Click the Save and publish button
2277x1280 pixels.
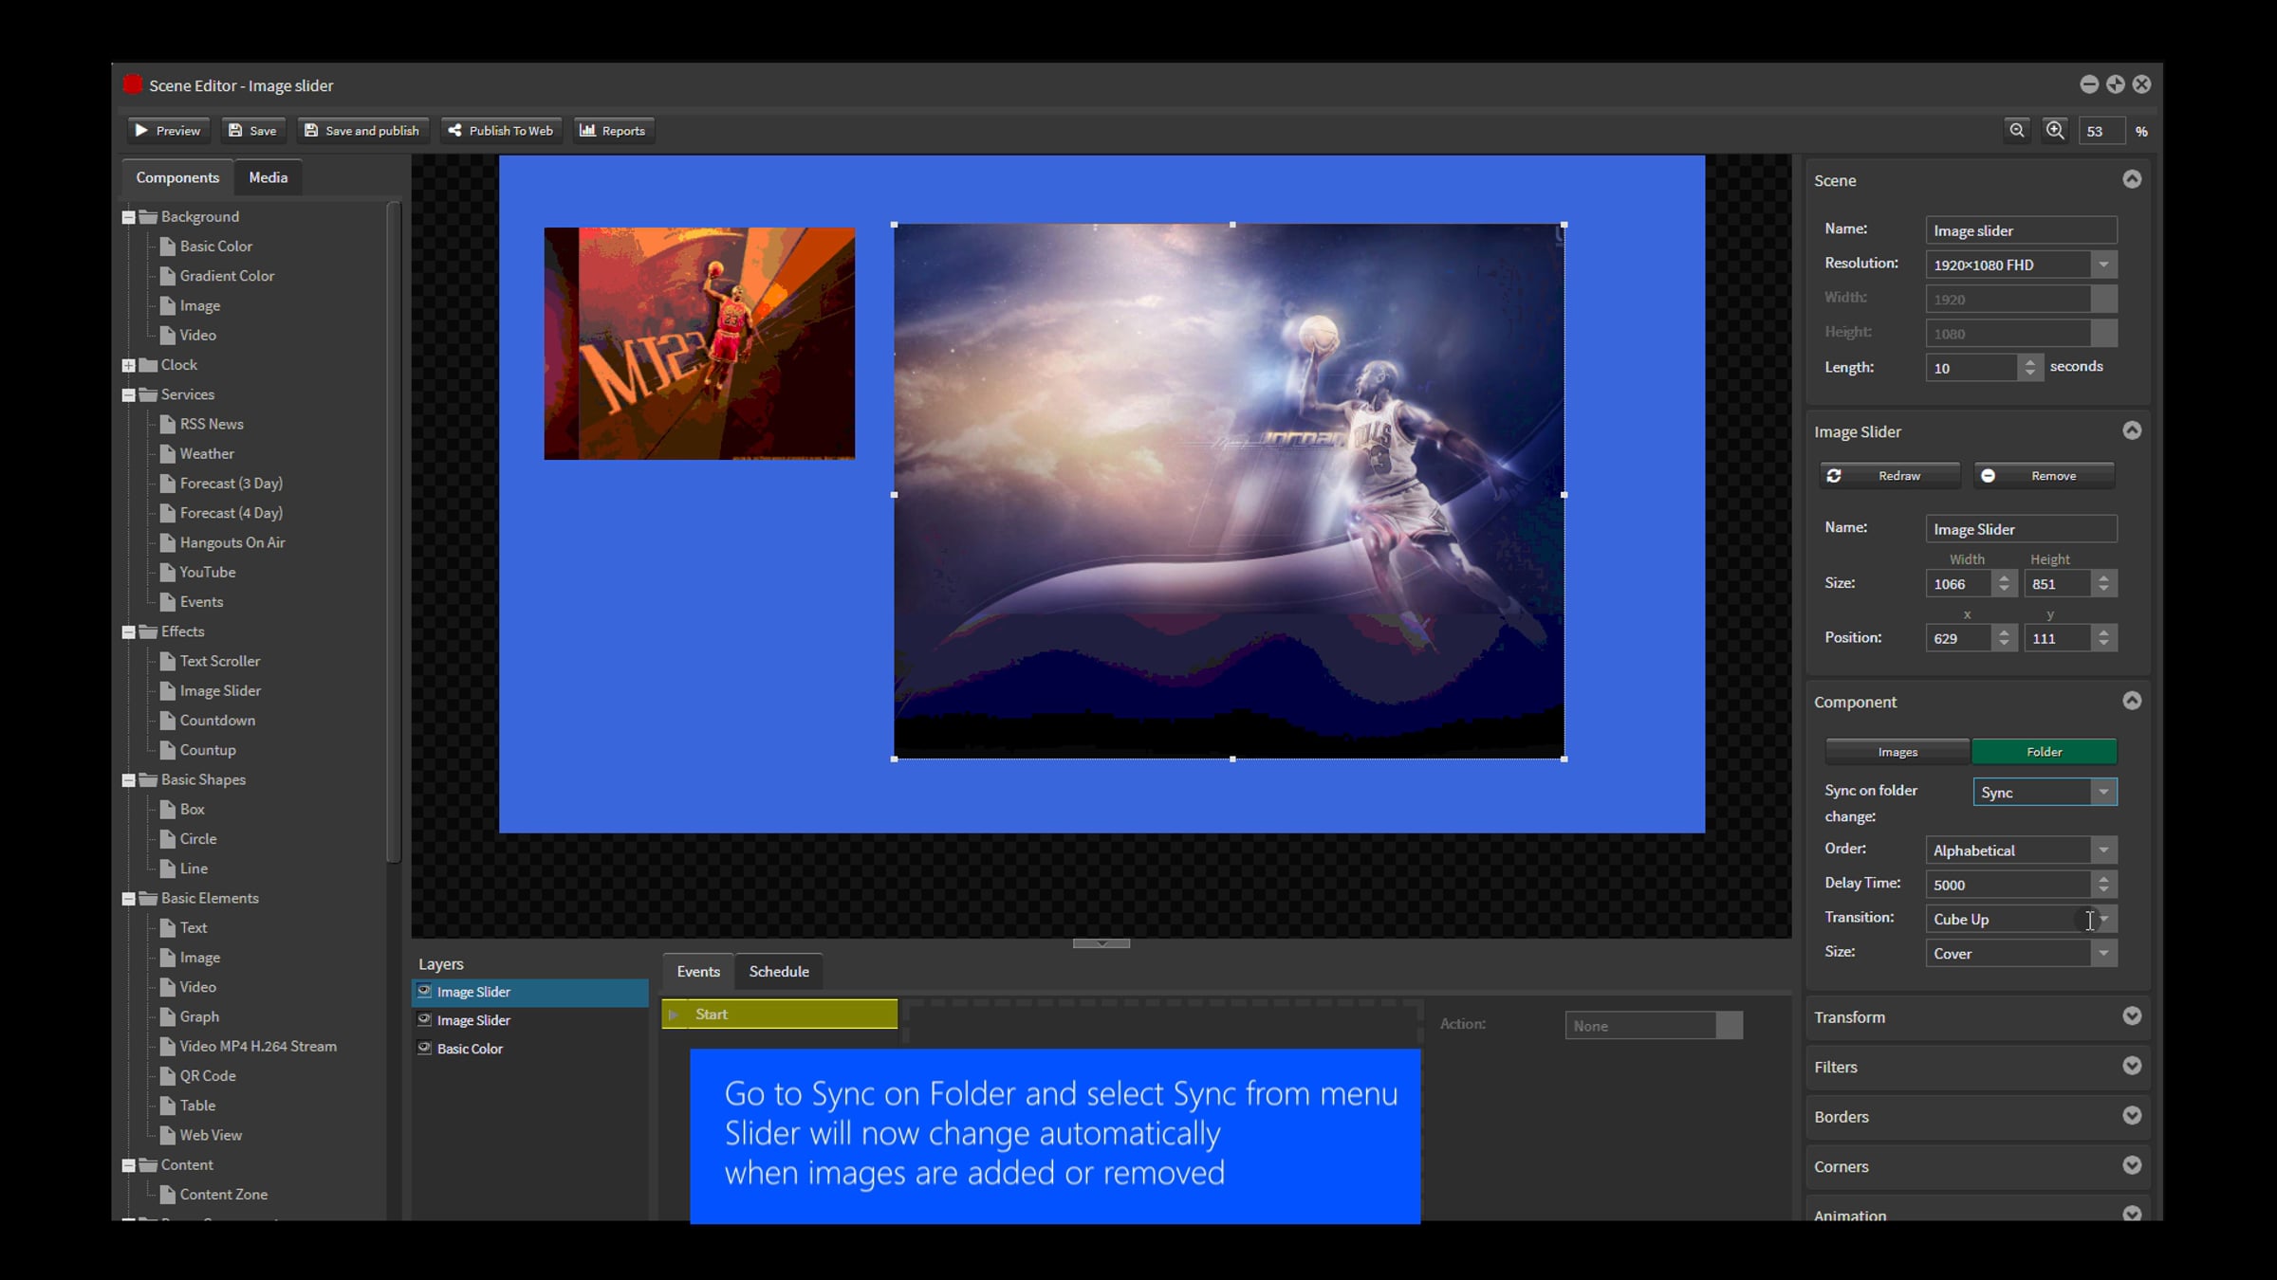362,131
